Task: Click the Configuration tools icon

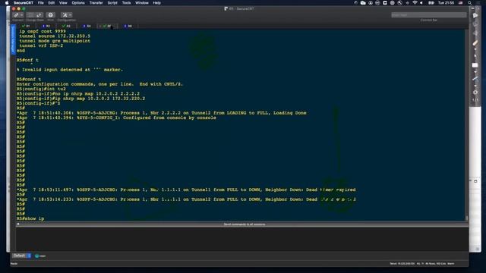Action: coord(65,15)
